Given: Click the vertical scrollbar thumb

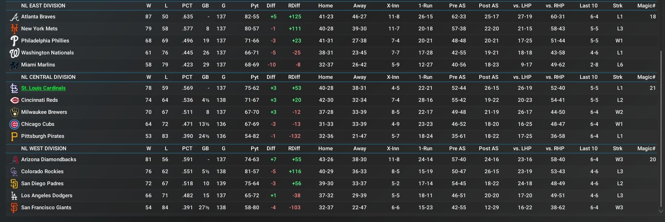Looking at the screenshot, I should pos(661,127).
